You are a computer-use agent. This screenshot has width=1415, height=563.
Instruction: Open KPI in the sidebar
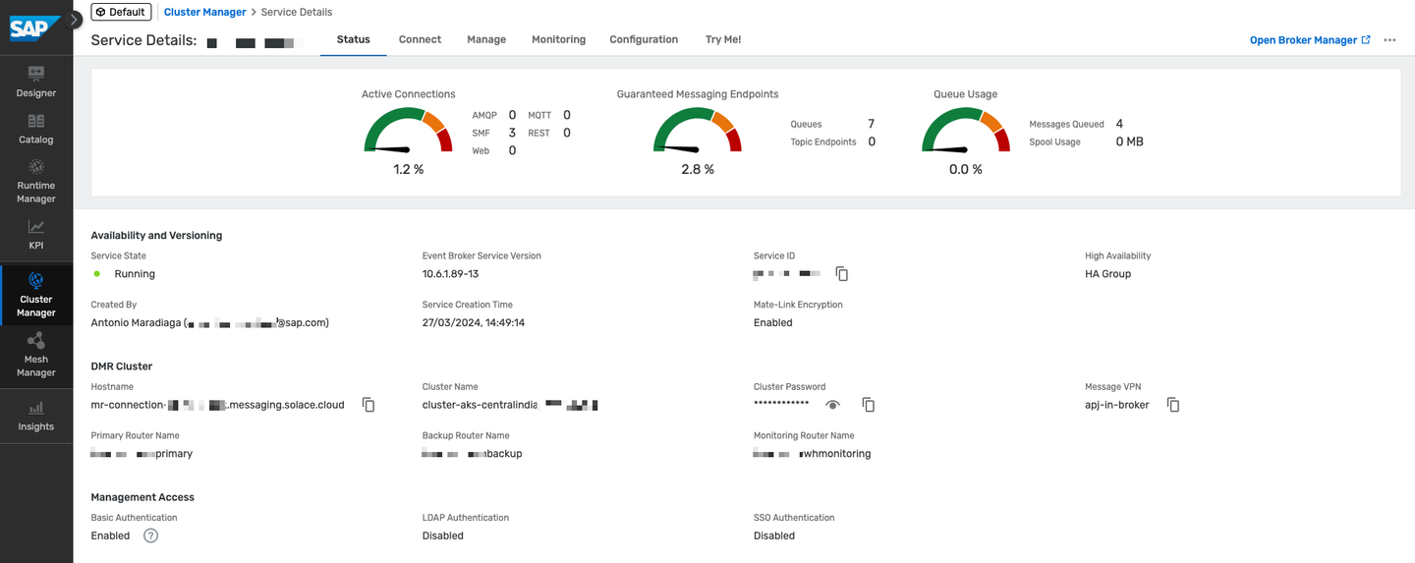coord(36,235)
